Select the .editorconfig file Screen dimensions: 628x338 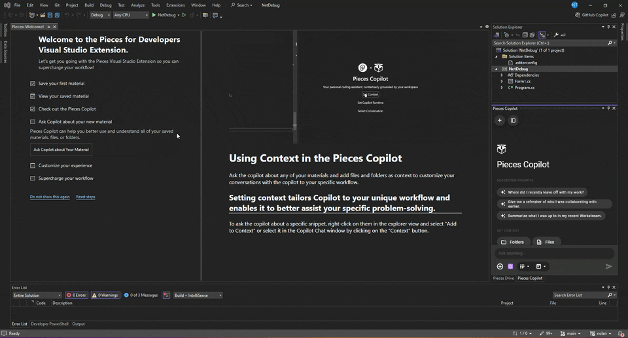coord(525,63)
